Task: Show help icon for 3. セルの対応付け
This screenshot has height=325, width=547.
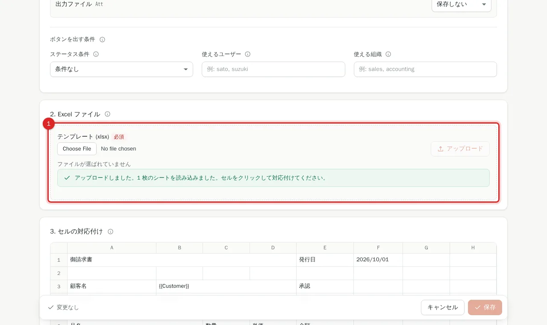Action: pyautogui.click(x=111, y=232)
